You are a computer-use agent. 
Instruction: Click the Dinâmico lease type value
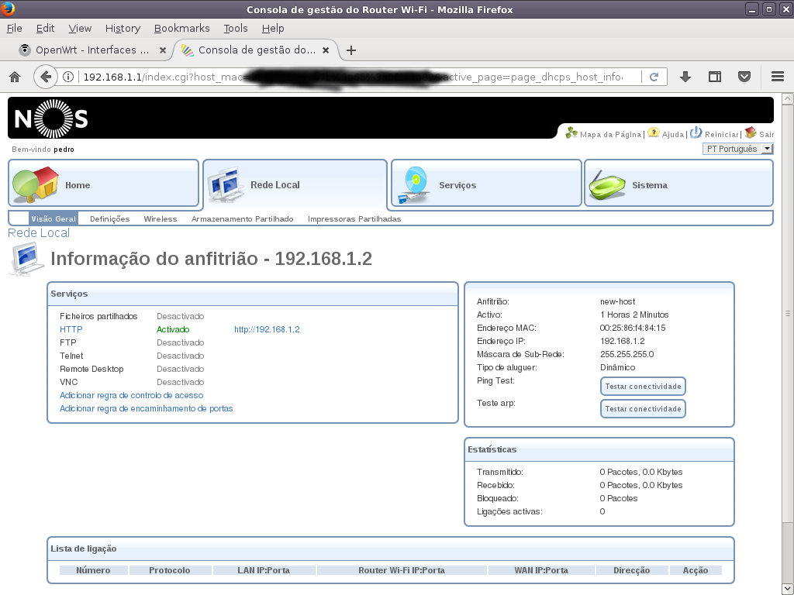(617, 367)
